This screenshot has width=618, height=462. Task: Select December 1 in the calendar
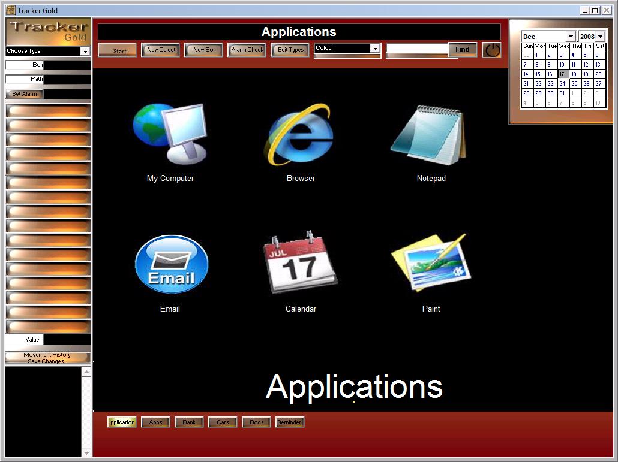539,55
